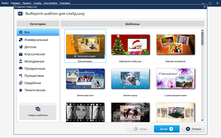This screenshot has width=221, height=138.
Task: Pick the Молодежные category icon
Action: coord(20,61)
